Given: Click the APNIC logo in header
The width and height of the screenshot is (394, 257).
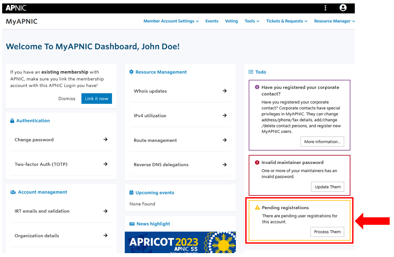Looking at the screenshot, I should coord(16,8).
